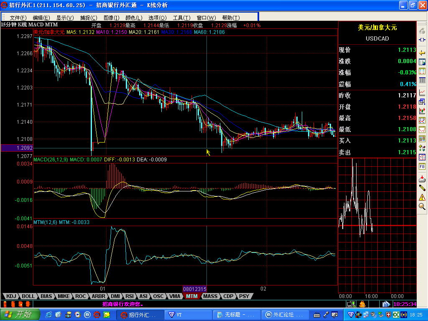Show the ROC indicator tab

(x=81, y=296)
